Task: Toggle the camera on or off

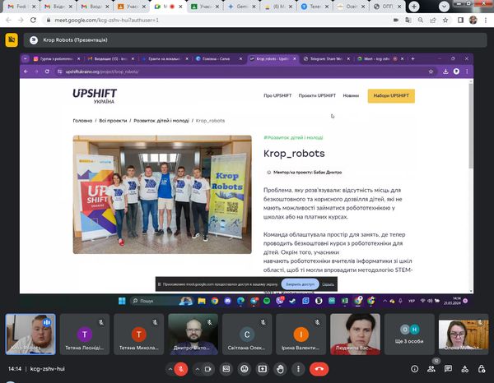Action: coord(206,369)
